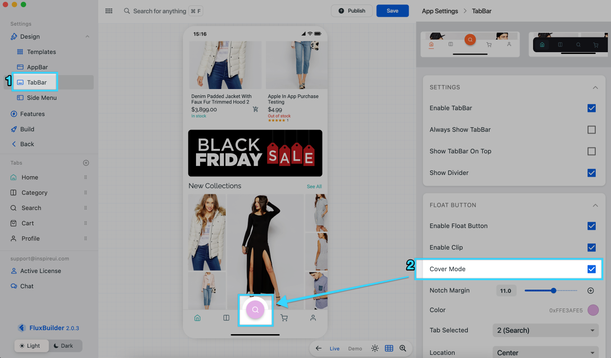Click the add tab plus icon beside Tabs

tap(86, 163)
